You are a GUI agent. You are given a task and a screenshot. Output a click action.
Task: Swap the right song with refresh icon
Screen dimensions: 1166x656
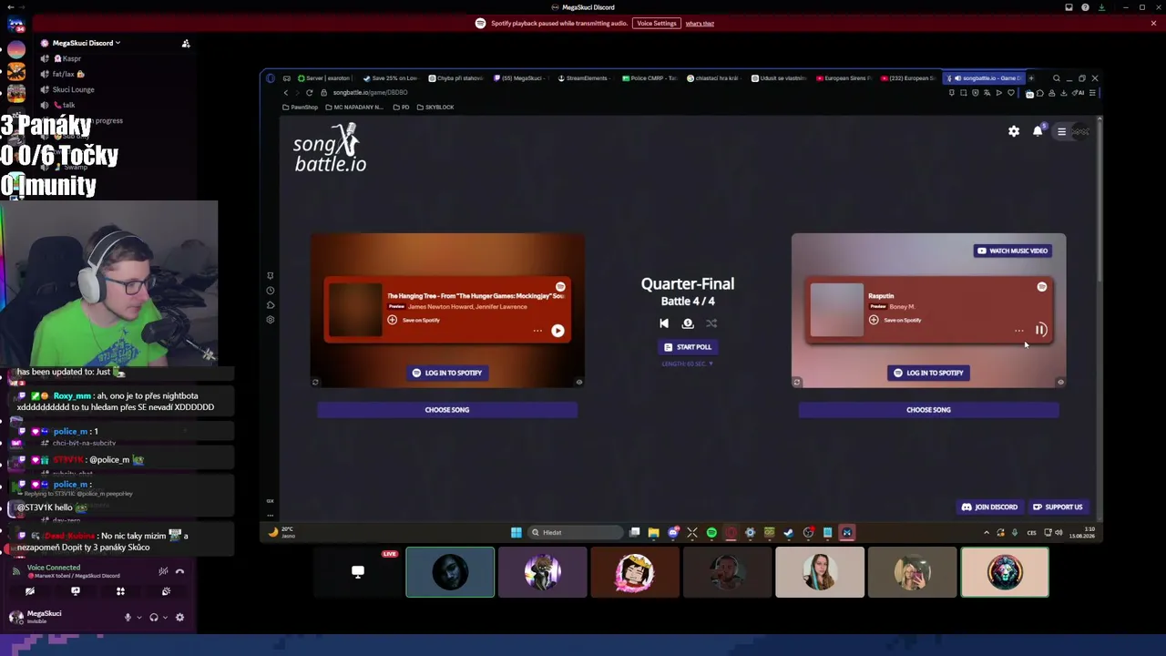tap(797, 383)
